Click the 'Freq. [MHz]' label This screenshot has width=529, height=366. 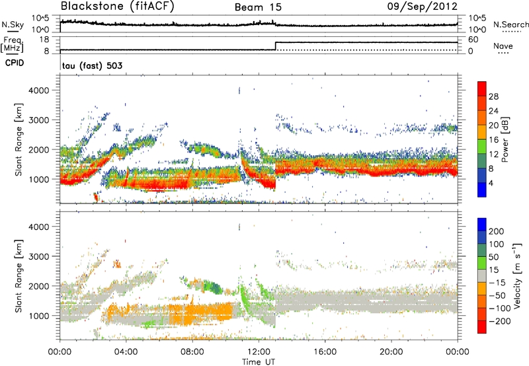click(13, 45)
